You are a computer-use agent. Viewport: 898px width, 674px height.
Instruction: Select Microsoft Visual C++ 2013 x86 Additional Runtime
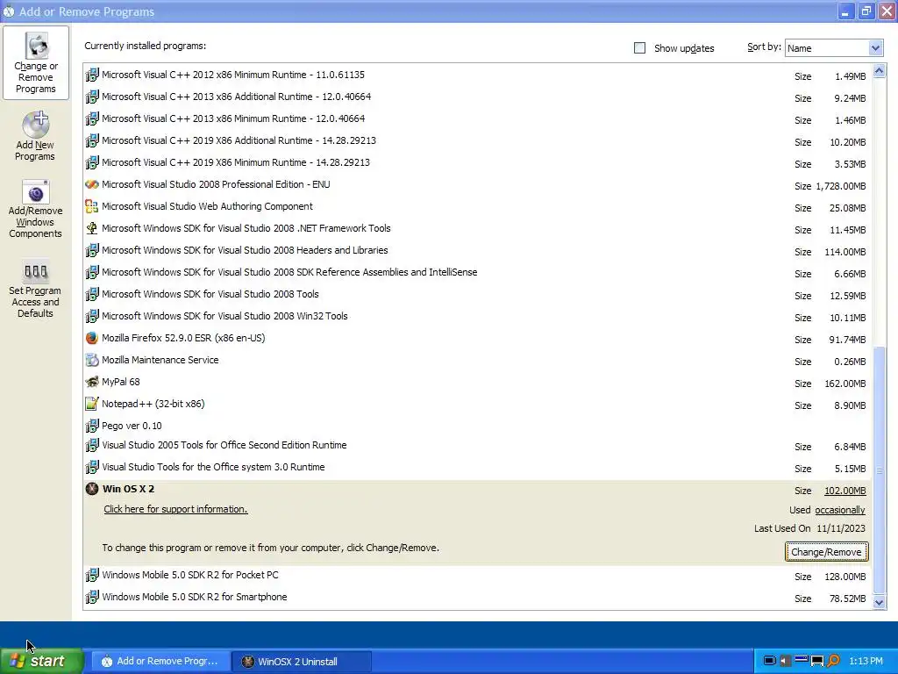476,97
